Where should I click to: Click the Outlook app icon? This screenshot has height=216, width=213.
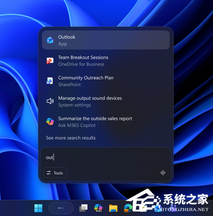pyautogui.click(x=50, y=40)
